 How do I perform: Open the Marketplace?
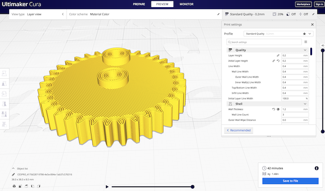coord(303,4)
